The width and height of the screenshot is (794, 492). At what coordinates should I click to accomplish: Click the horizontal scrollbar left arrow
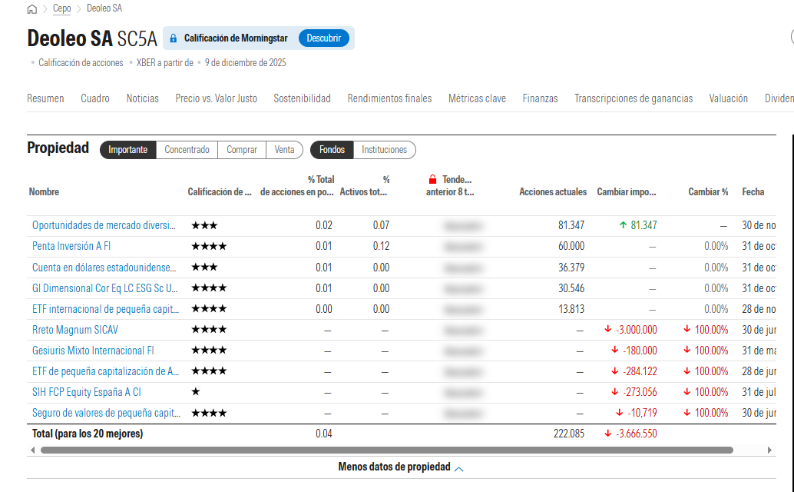tap(32, 450)
